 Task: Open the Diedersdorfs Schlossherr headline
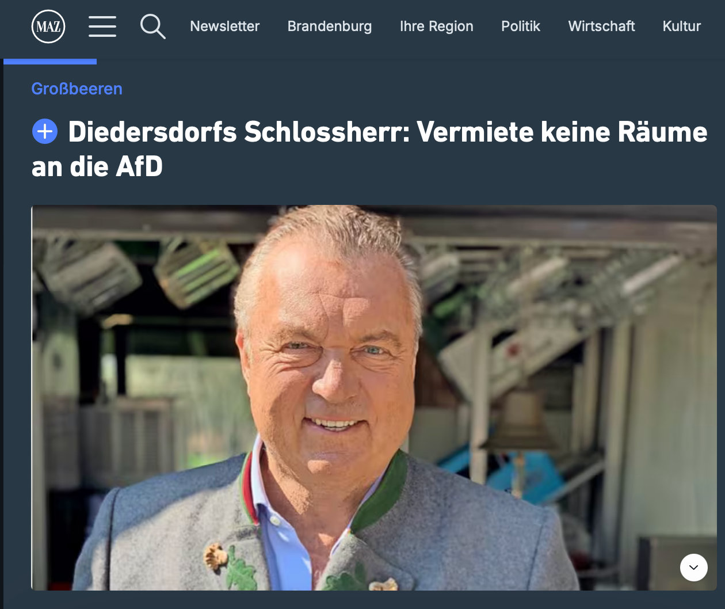pyautogui.click(x=369, y=149)
